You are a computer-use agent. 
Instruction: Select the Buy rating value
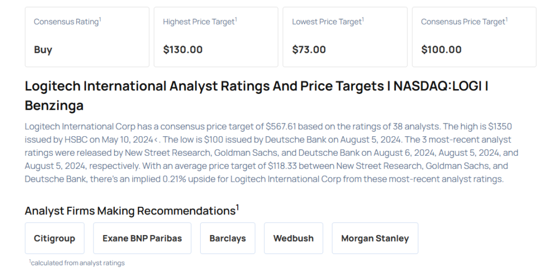point(43,49)
